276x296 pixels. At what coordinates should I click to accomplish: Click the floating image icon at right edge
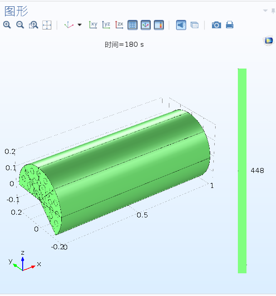(268, 40)
